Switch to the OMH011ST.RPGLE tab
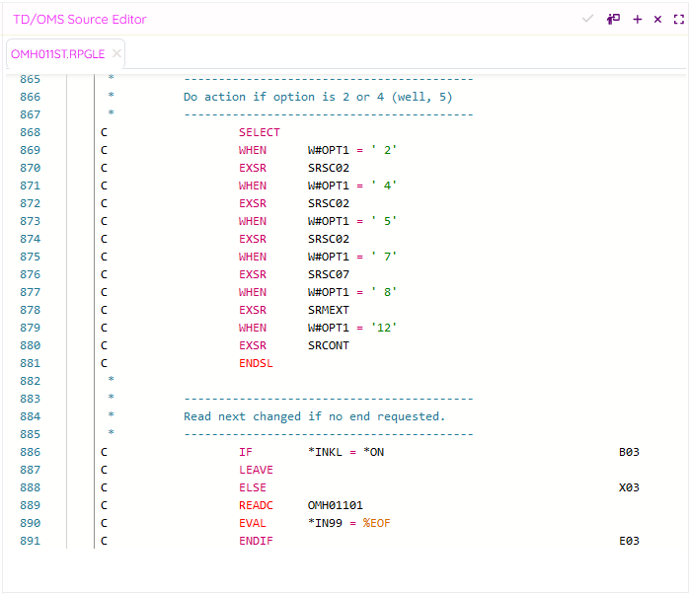The image size is (689, 594). [57, 54]
